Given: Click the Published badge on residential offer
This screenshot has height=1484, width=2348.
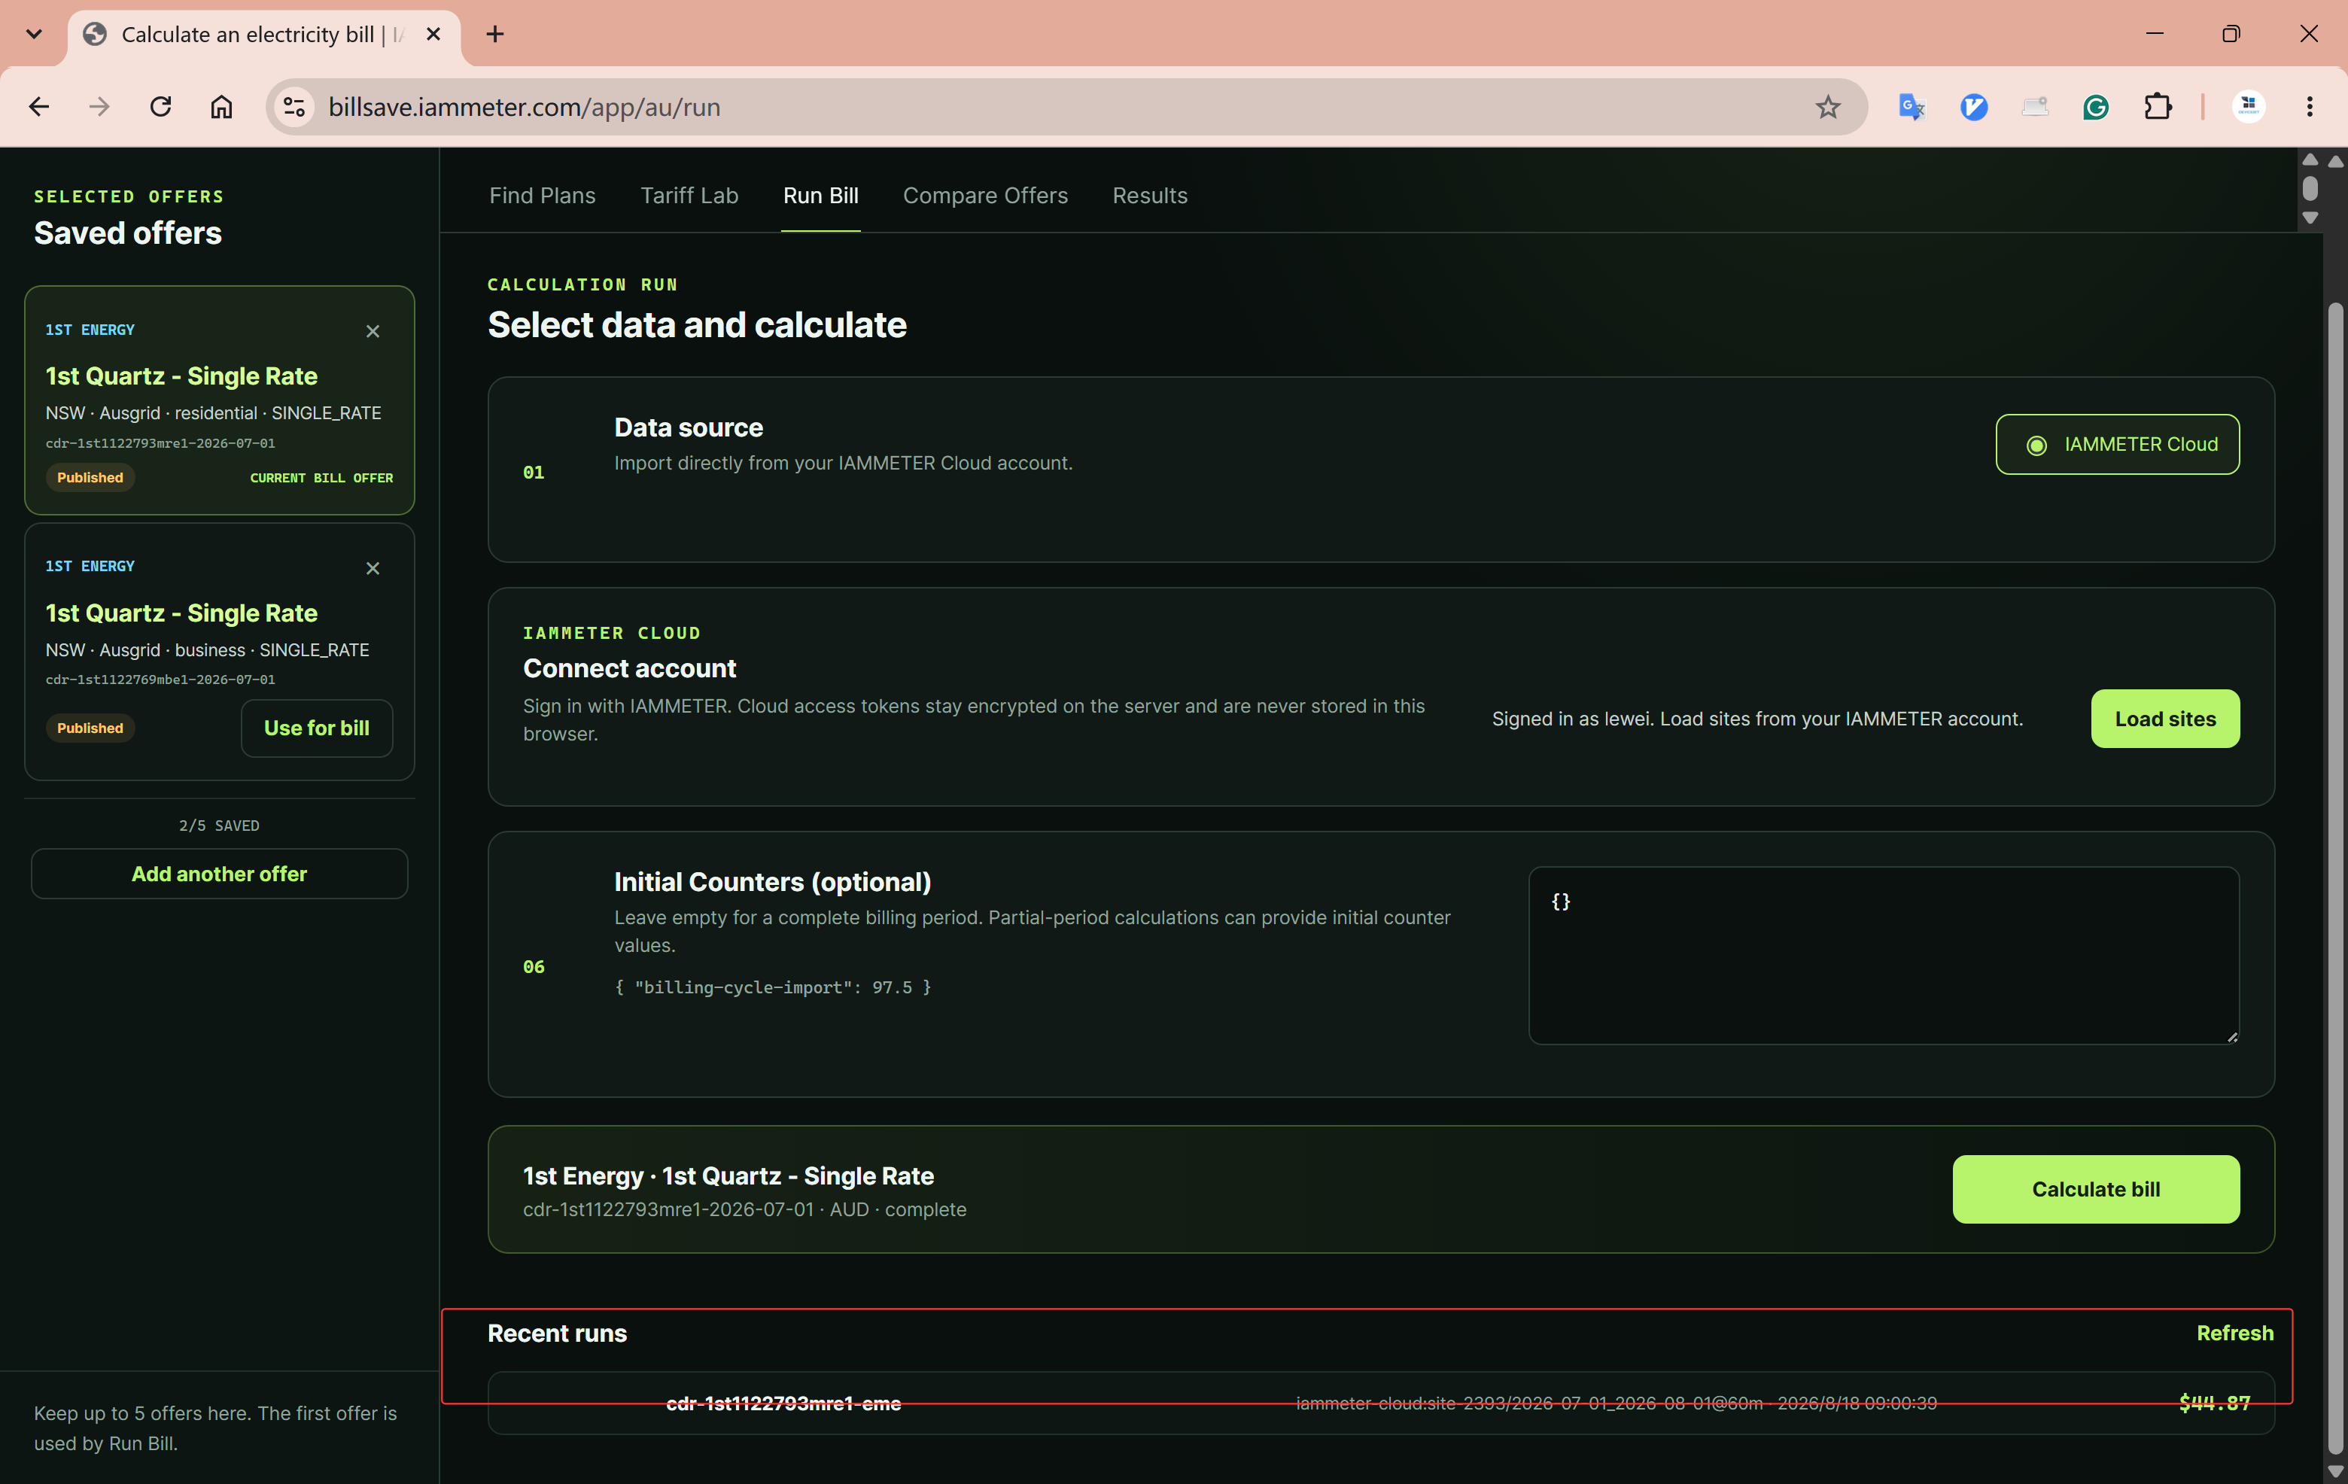Looking at the screenshot, I should point(90,478).
